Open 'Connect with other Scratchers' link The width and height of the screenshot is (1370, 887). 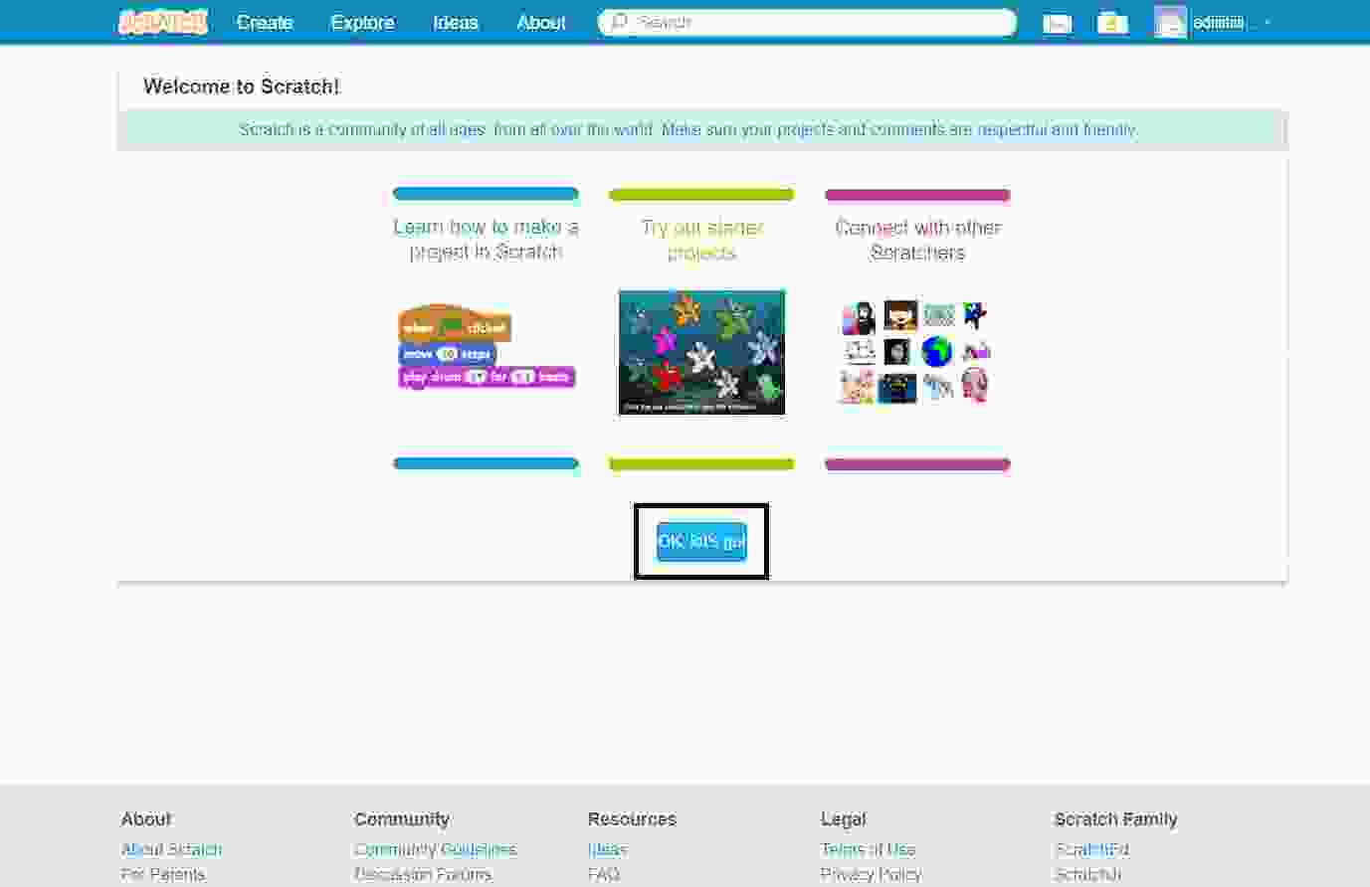coord(917,240)
